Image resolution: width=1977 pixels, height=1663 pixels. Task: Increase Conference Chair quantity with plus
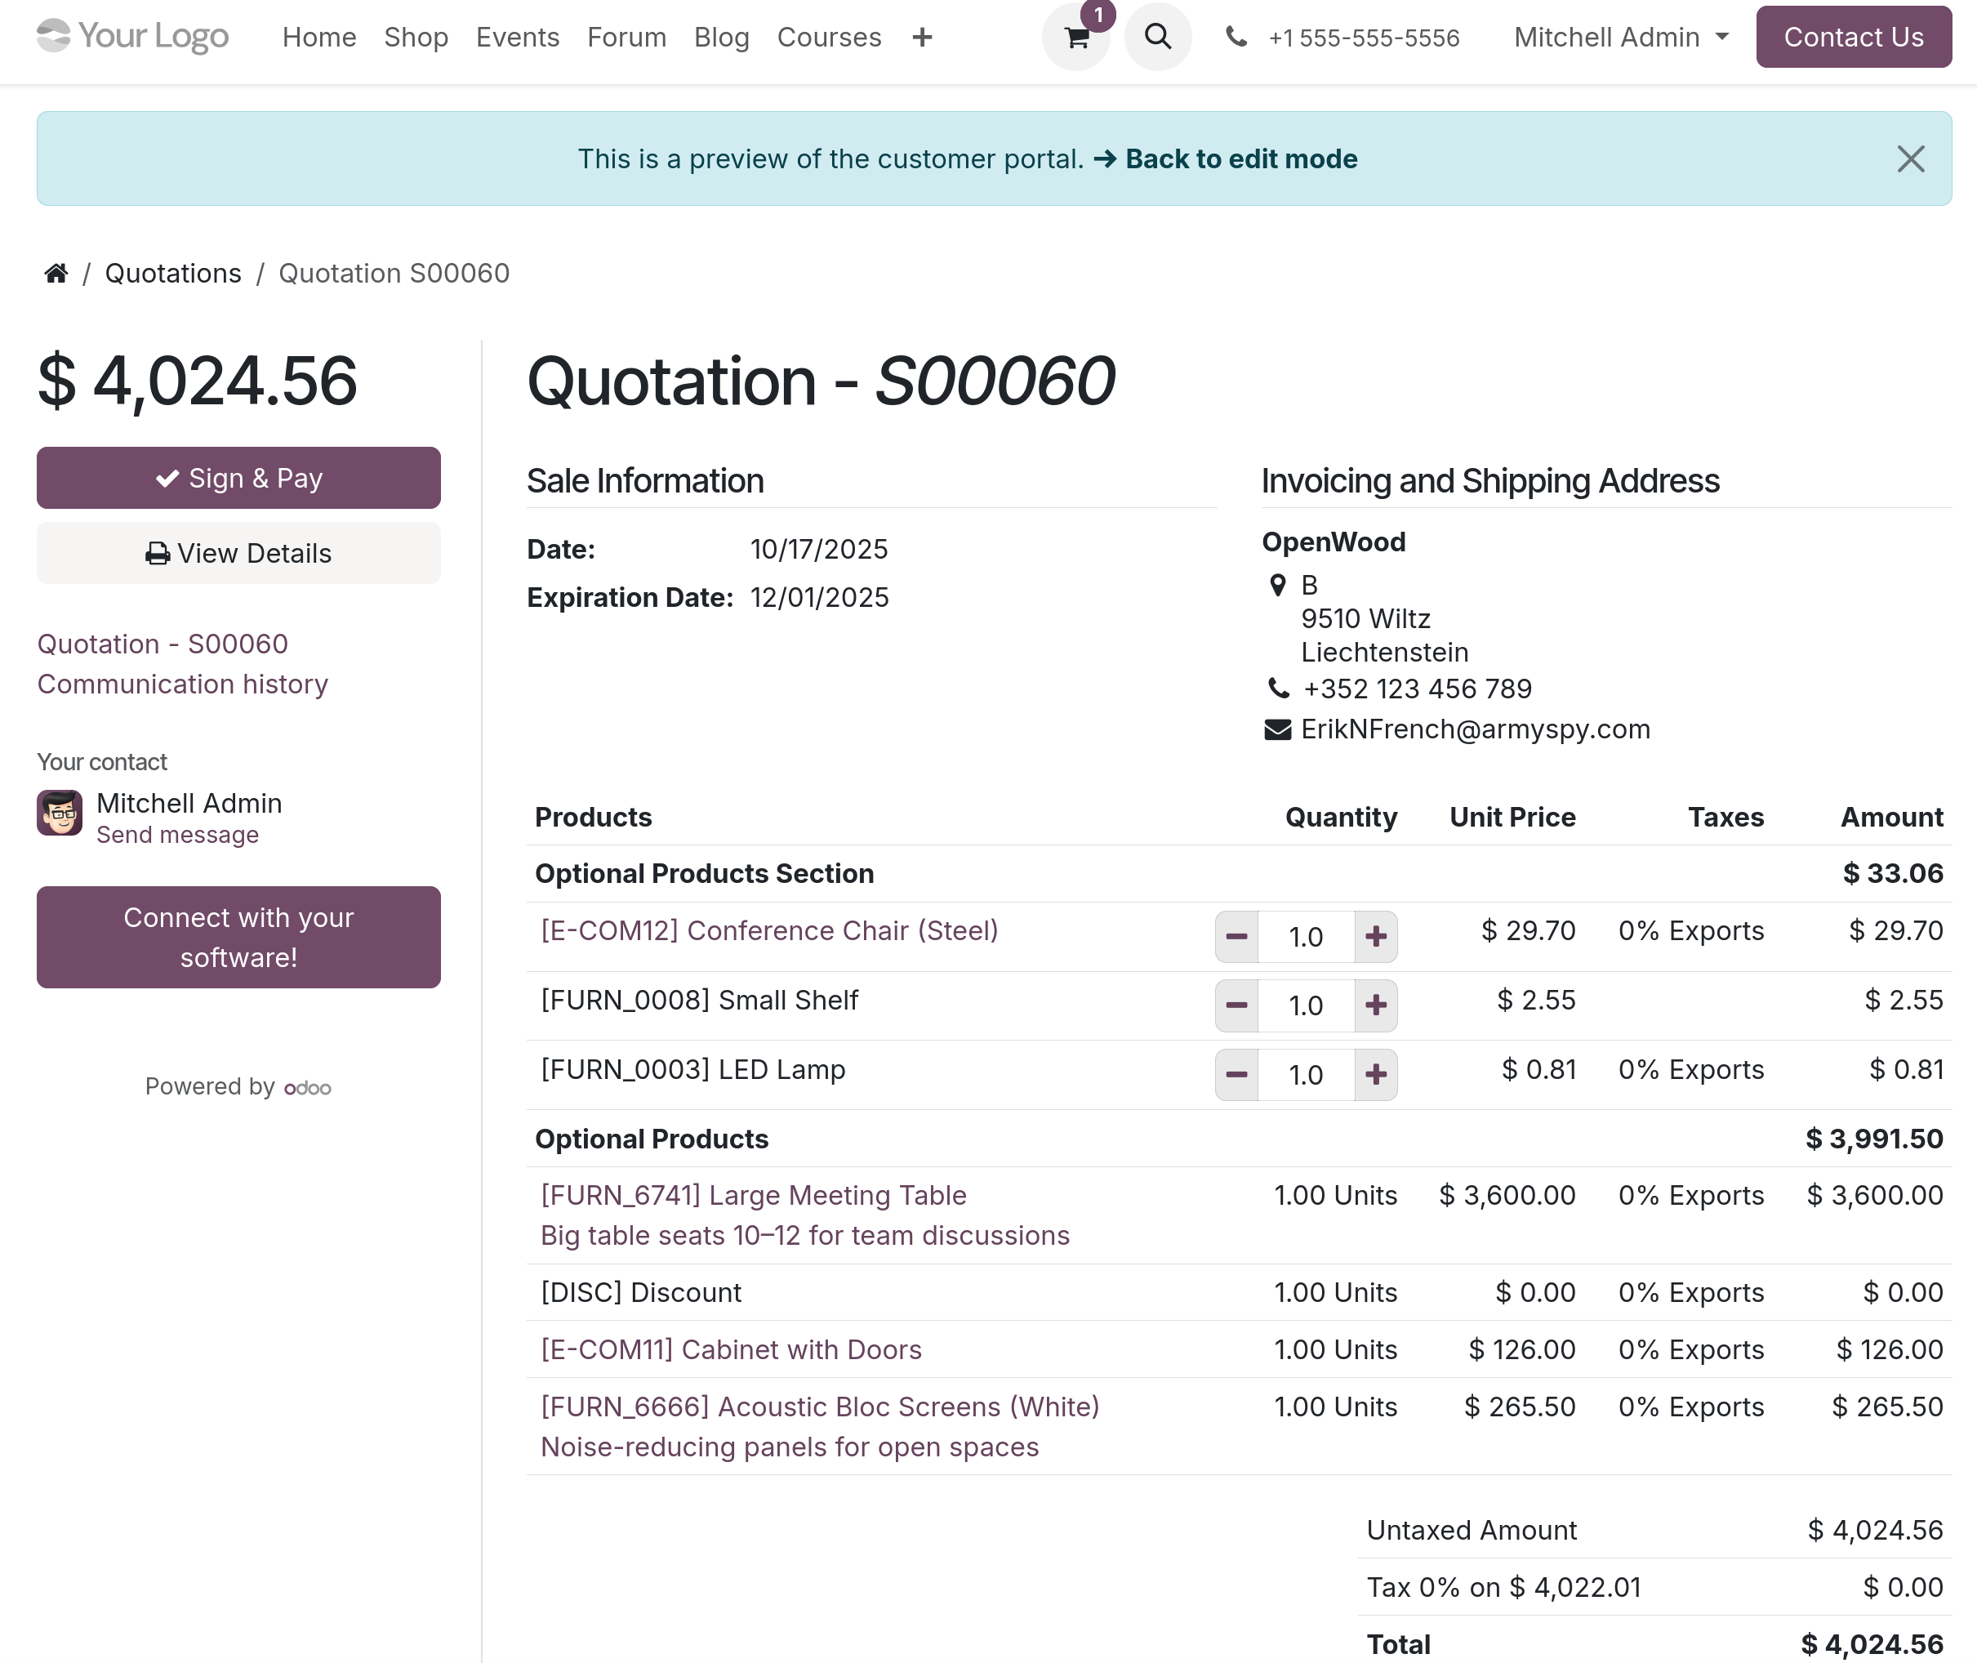[1376, 937]
